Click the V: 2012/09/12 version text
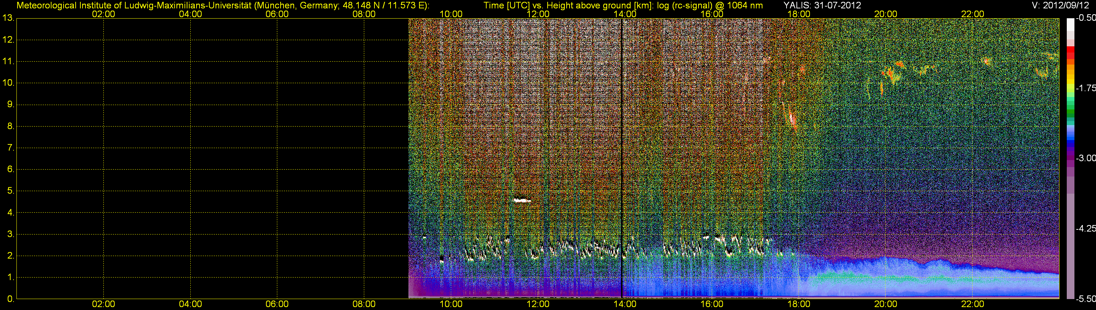1096x310 pixels. coord(1059,5)
